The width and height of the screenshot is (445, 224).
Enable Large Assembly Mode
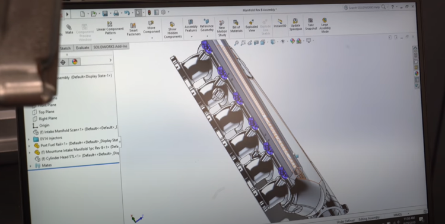(x=325, y=25)
